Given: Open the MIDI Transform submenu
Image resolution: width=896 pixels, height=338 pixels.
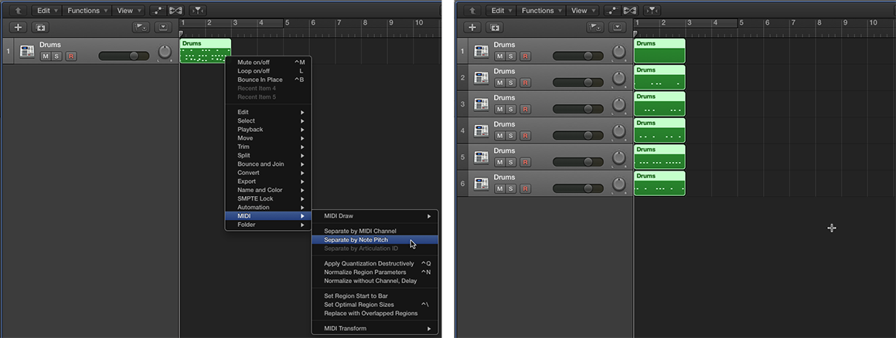Looking at the screenshot, I should (375, 329).
